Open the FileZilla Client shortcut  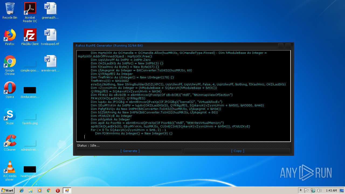30,37
